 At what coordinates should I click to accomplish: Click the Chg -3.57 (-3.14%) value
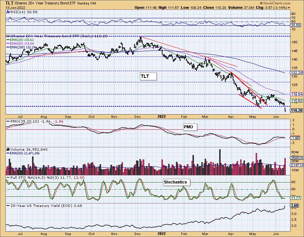[x=272, y=7]
